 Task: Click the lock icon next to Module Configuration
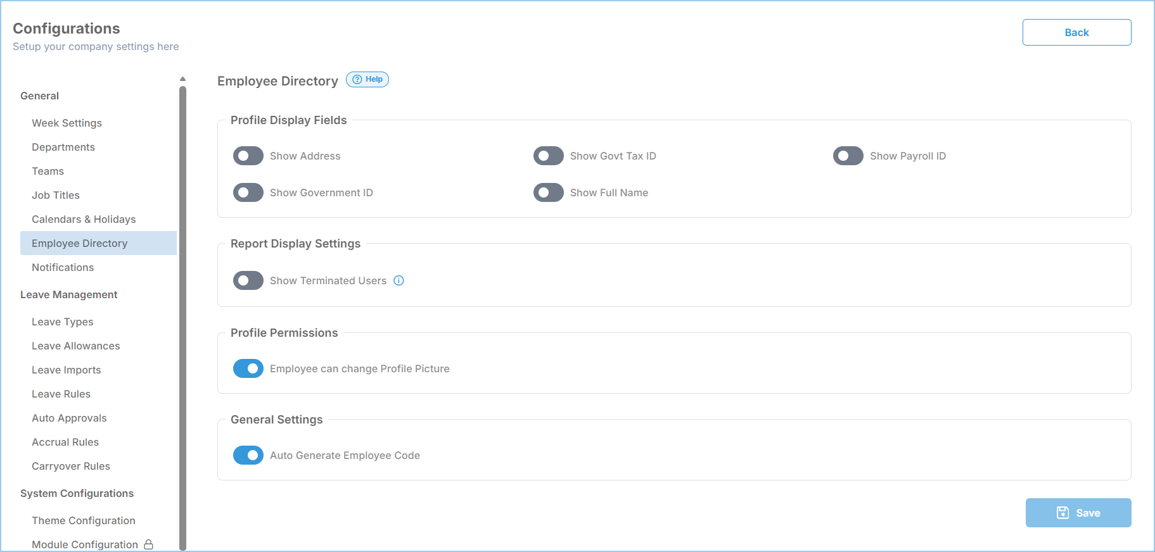148,544
